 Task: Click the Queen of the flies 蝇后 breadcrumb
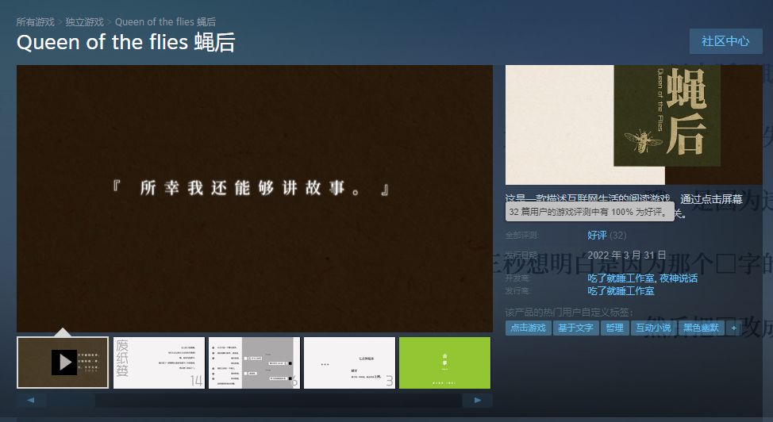pos(165,21)
